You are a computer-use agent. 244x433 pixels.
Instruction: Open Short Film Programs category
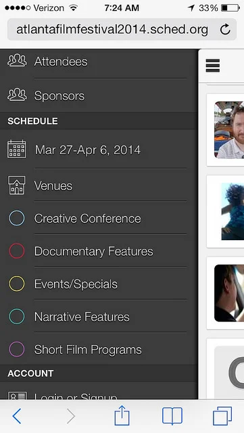99,349
